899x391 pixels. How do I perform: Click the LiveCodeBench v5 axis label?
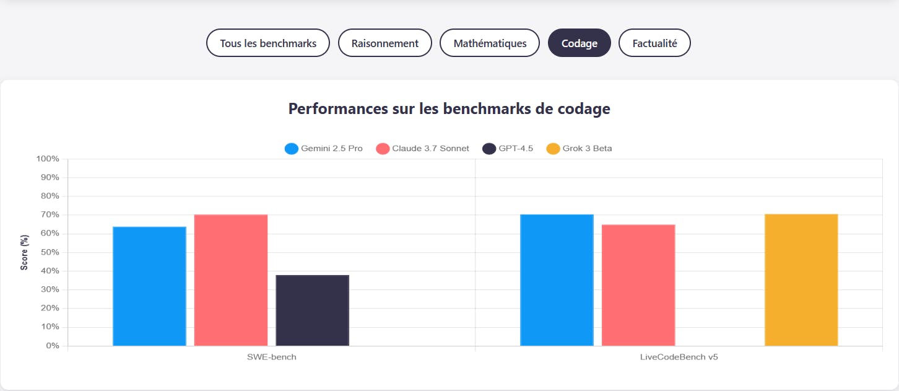tap(679, 358)
